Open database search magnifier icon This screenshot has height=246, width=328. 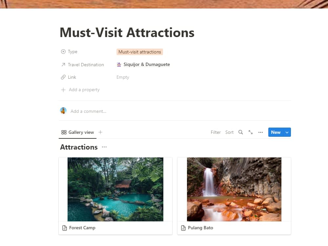point(240,132)
